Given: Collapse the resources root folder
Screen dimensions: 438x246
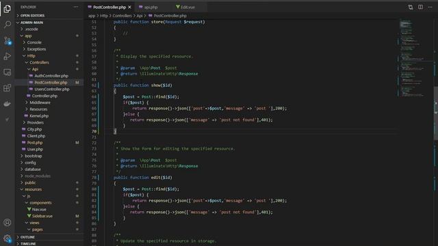Looking at the screenshot, I should (33, 190).
